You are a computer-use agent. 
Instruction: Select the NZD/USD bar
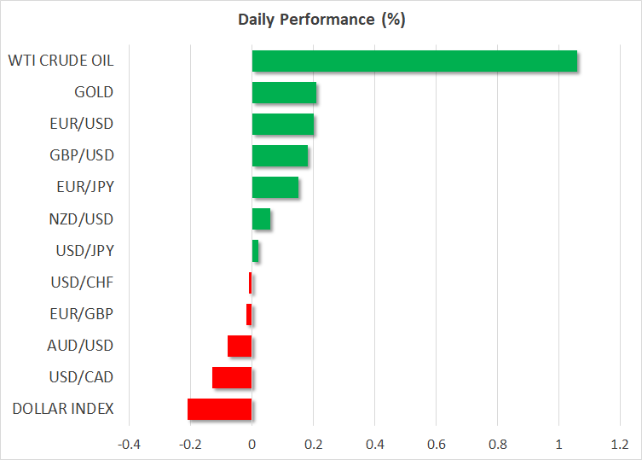[261, 219]
